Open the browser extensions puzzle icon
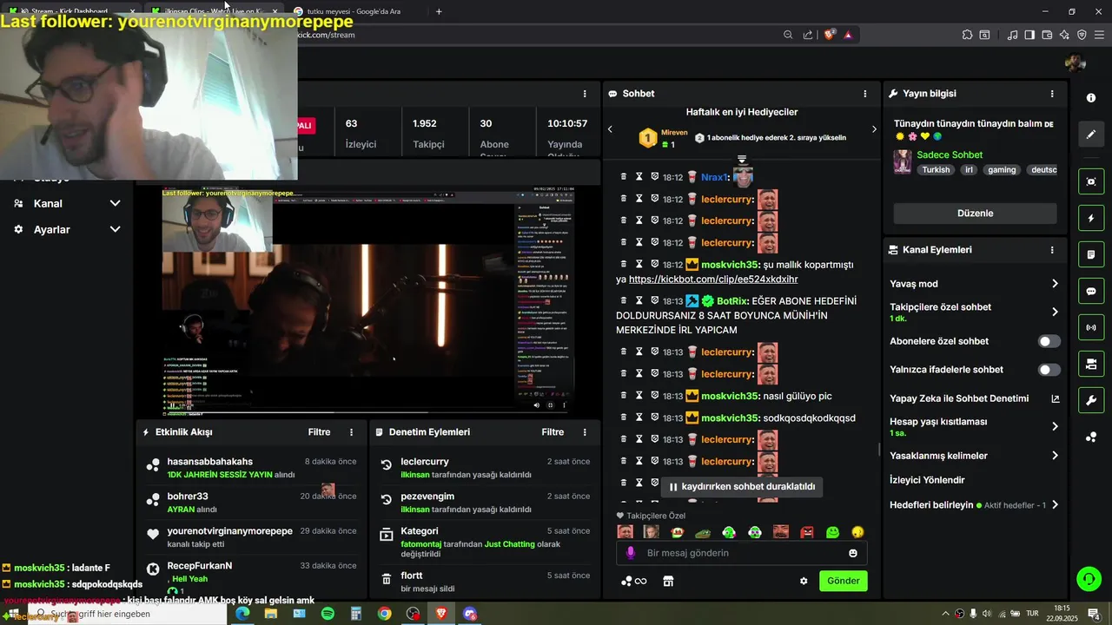 [967, 35]
